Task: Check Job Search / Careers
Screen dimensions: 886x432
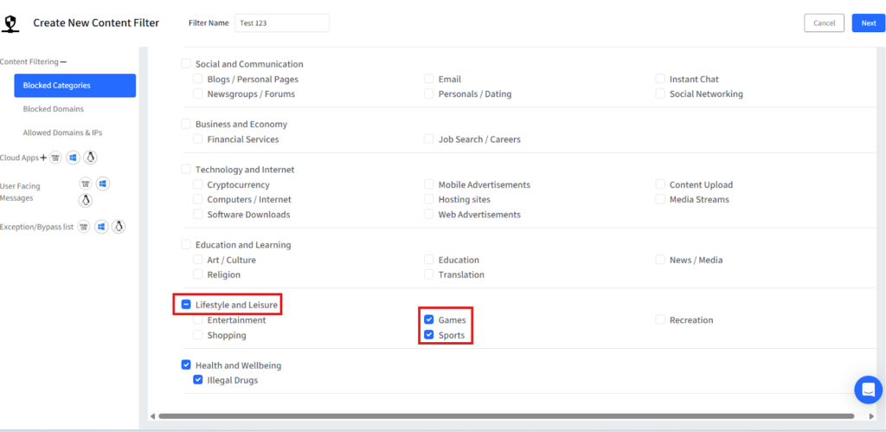Action: coord(429,139)
